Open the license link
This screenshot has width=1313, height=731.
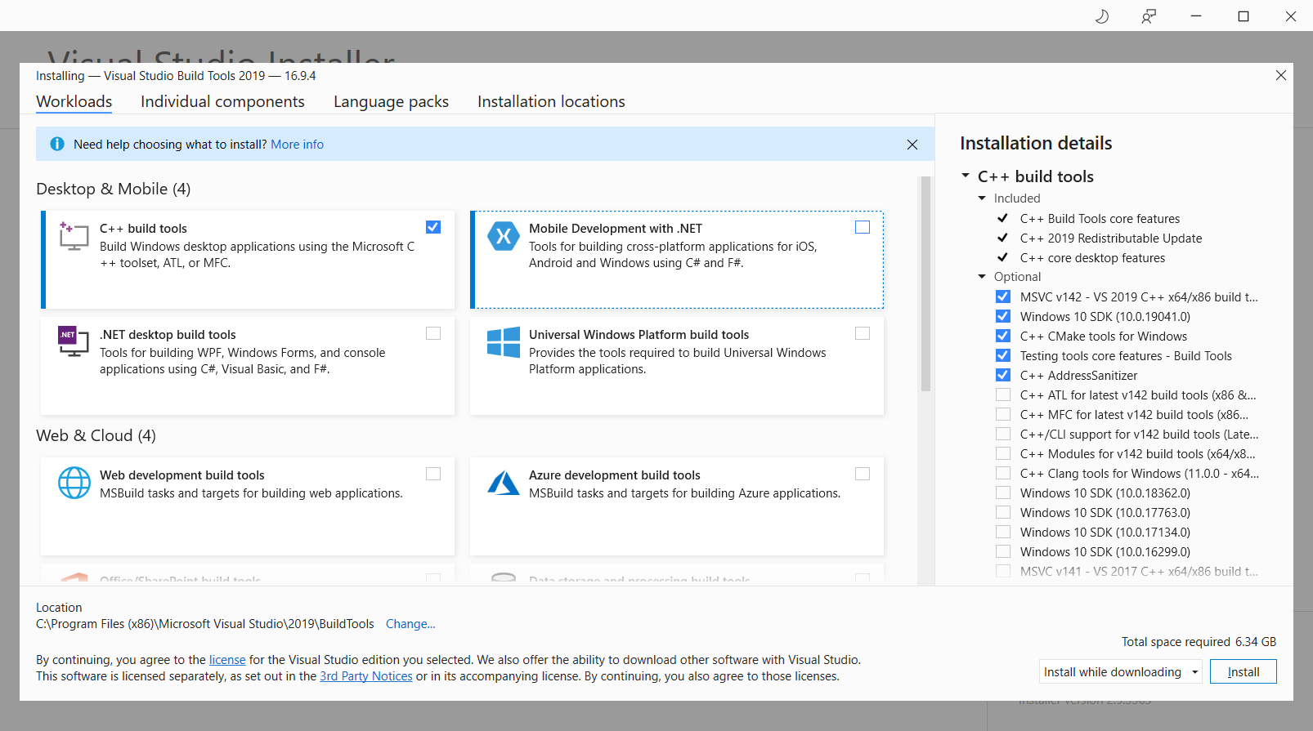pyautogui.click(x=227, y=659)
